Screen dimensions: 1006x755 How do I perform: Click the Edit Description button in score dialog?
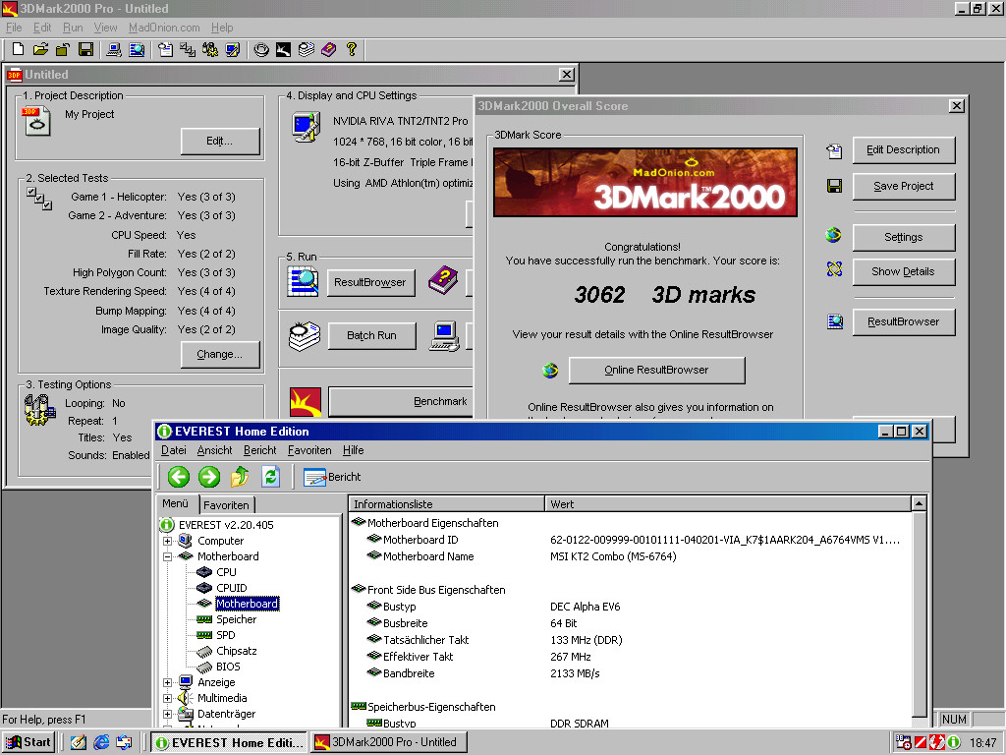(904, 150)
